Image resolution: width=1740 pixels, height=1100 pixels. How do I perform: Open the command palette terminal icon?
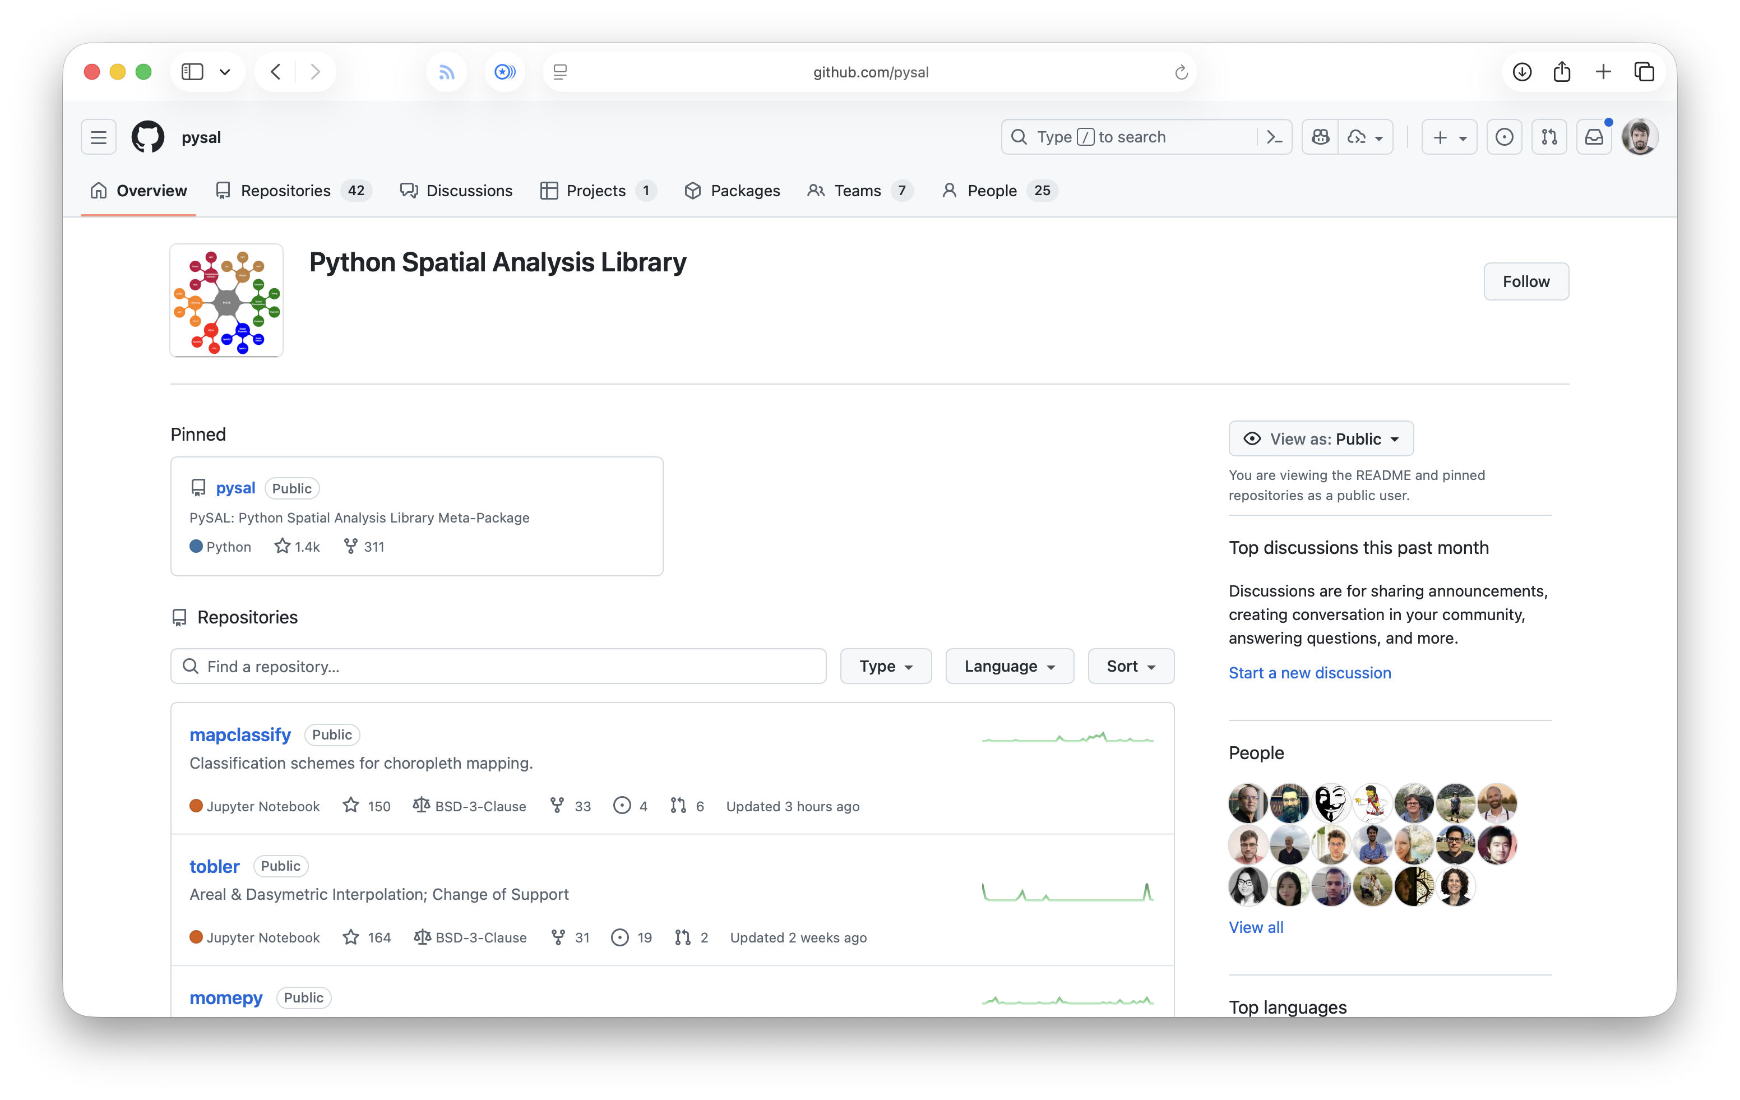[x=1275, y=137]
